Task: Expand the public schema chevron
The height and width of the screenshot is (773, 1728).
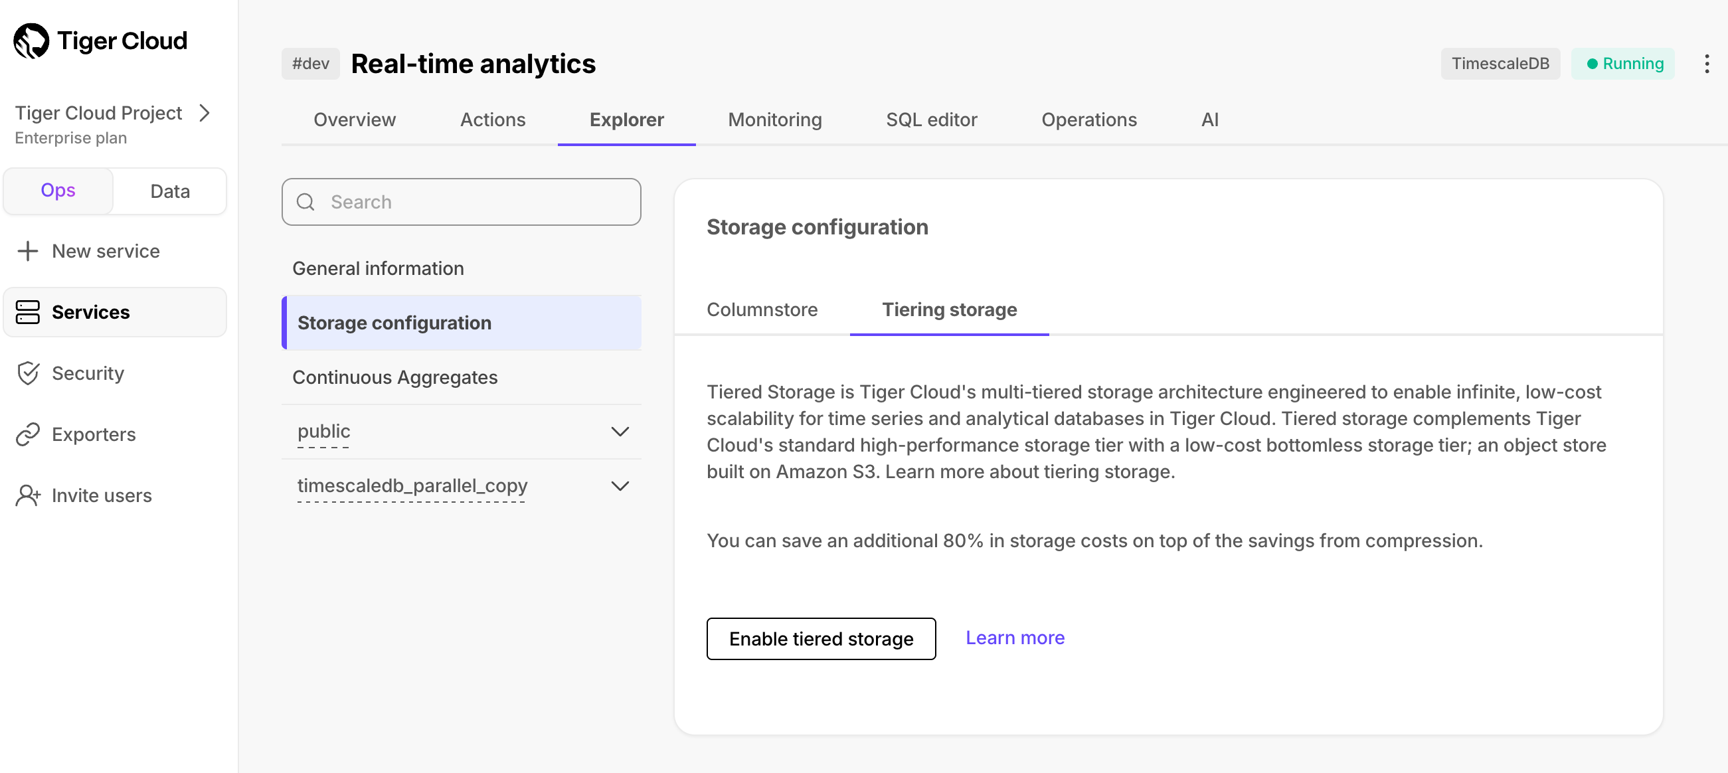Action: tap(620, 432)
